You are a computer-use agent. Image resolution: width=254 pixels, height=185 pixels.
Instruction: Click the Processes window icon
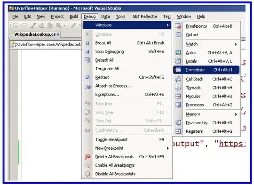point(178,105)
